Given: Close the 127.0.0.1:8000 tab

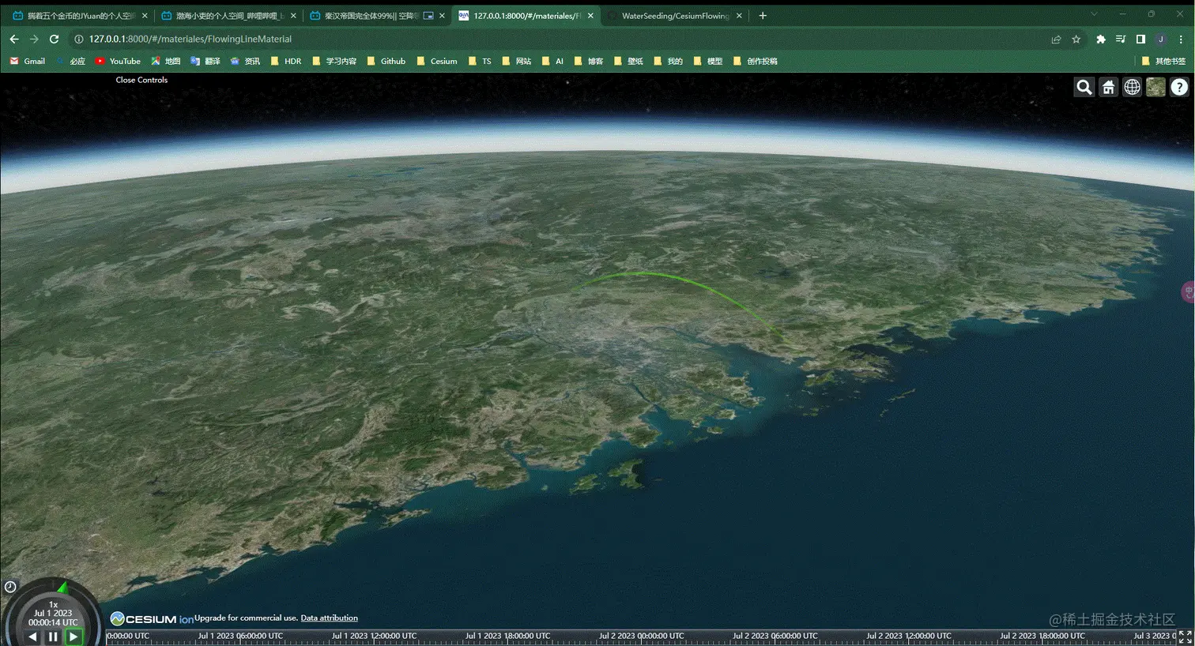Looking at the screenshot, I should point(590,16).
